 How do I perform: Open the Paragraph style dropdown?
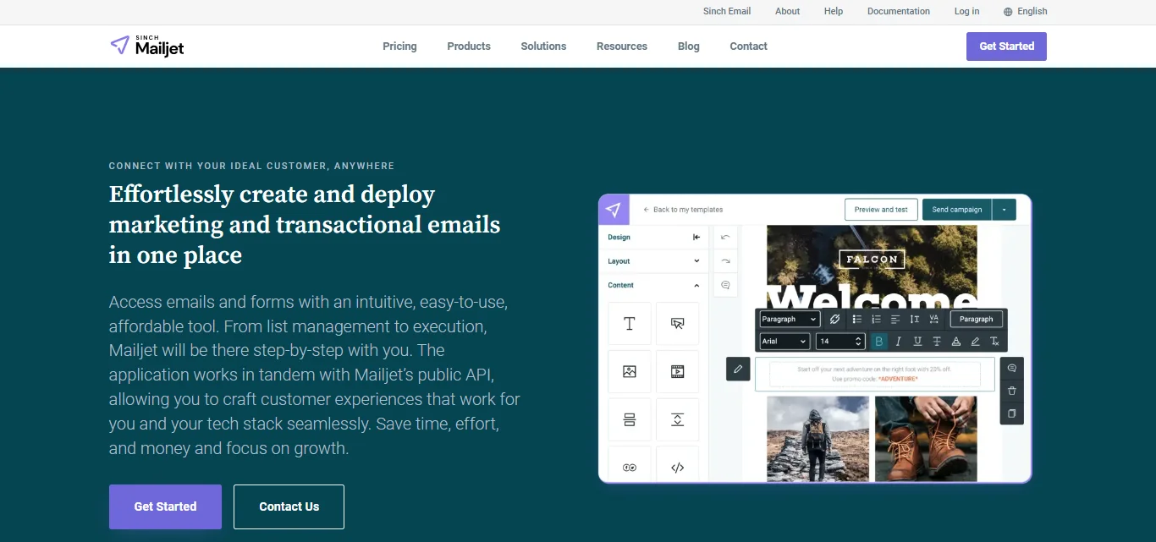[789, 319]
